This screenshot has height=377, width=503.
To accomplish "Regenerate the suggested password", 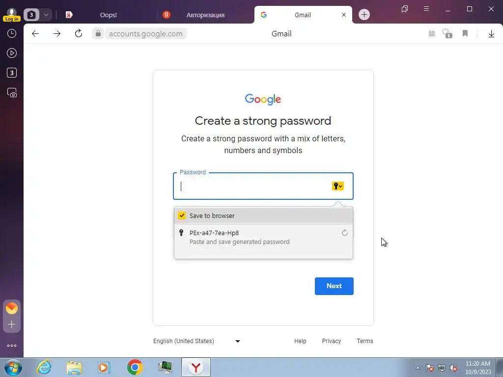I will (x=344, y=233).
